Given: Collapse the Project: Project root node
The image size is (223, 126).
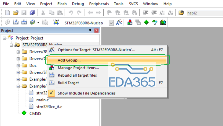Looking at the screenshot, I should 4,38.
